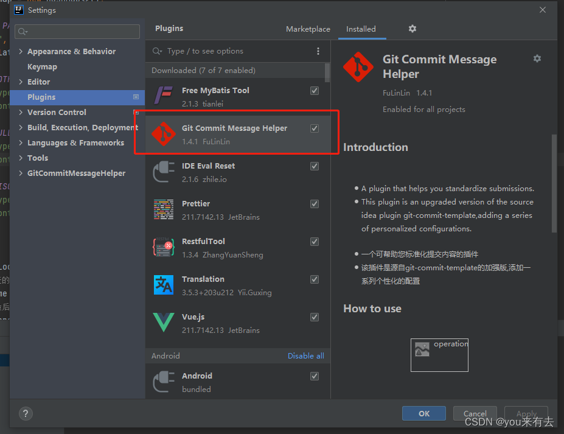Viewport: 564px width, 434px height.
Task: Open the Keymap settings page
Action: click(x=42, y=66)
